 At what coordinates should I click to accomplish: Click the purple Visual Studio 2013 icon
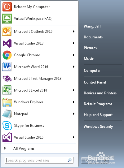click(x=7, y=43)
